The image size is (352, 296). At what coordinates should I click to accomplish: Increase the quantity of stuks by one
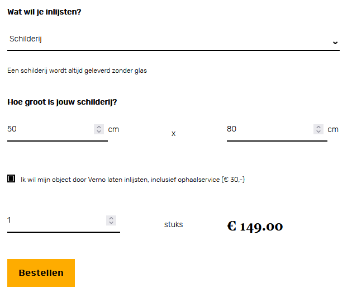point(111,218)
